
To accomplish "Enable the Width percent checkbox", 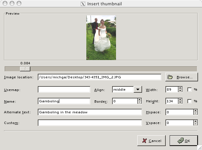I will click(x=189, y=89).
